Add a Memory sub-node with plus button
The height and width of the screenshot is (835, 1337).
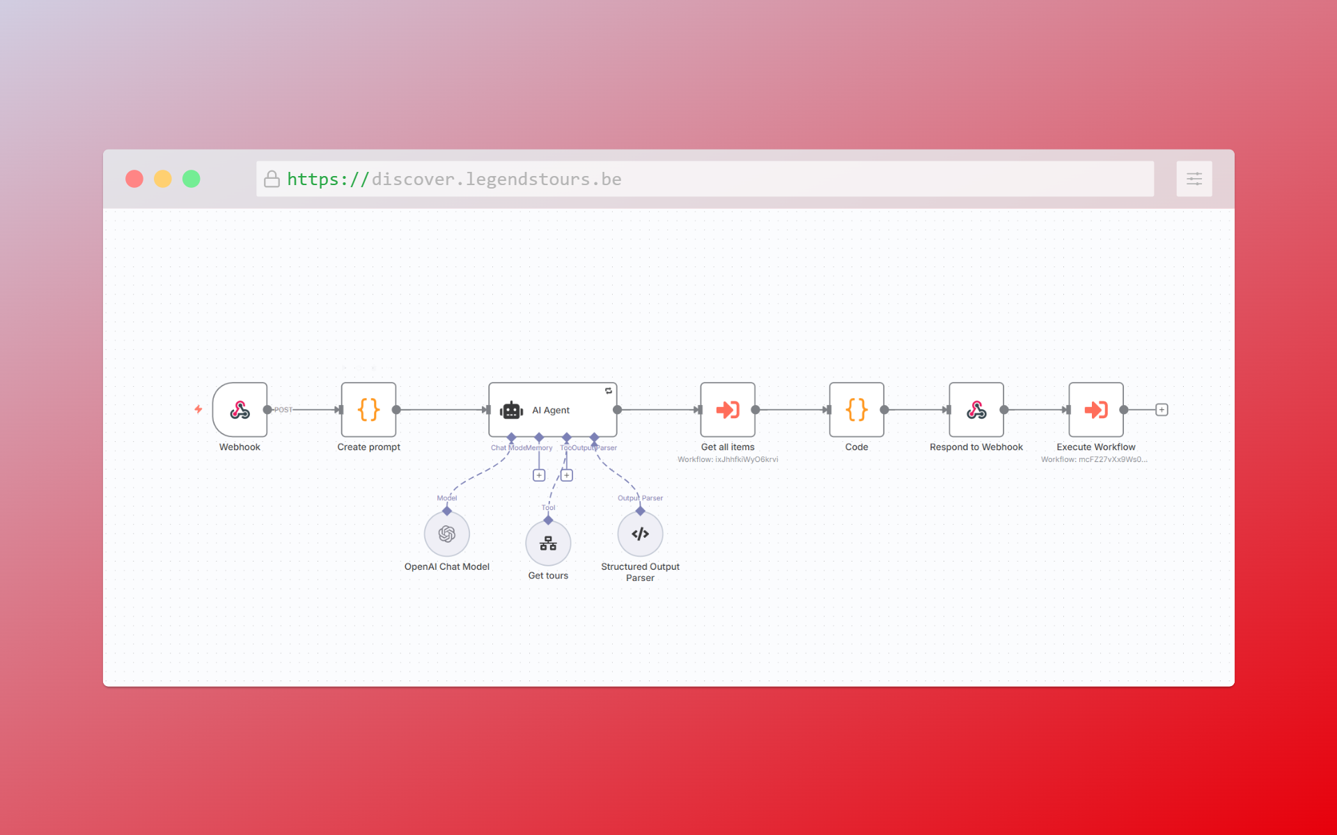[x=539, y=475]
